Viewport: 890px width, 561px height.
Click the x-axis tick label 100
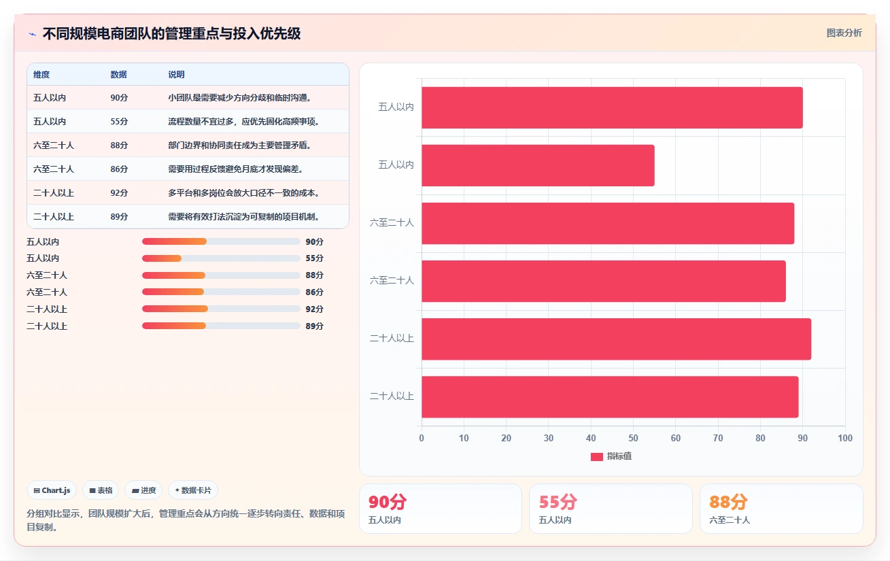point(845,439)
